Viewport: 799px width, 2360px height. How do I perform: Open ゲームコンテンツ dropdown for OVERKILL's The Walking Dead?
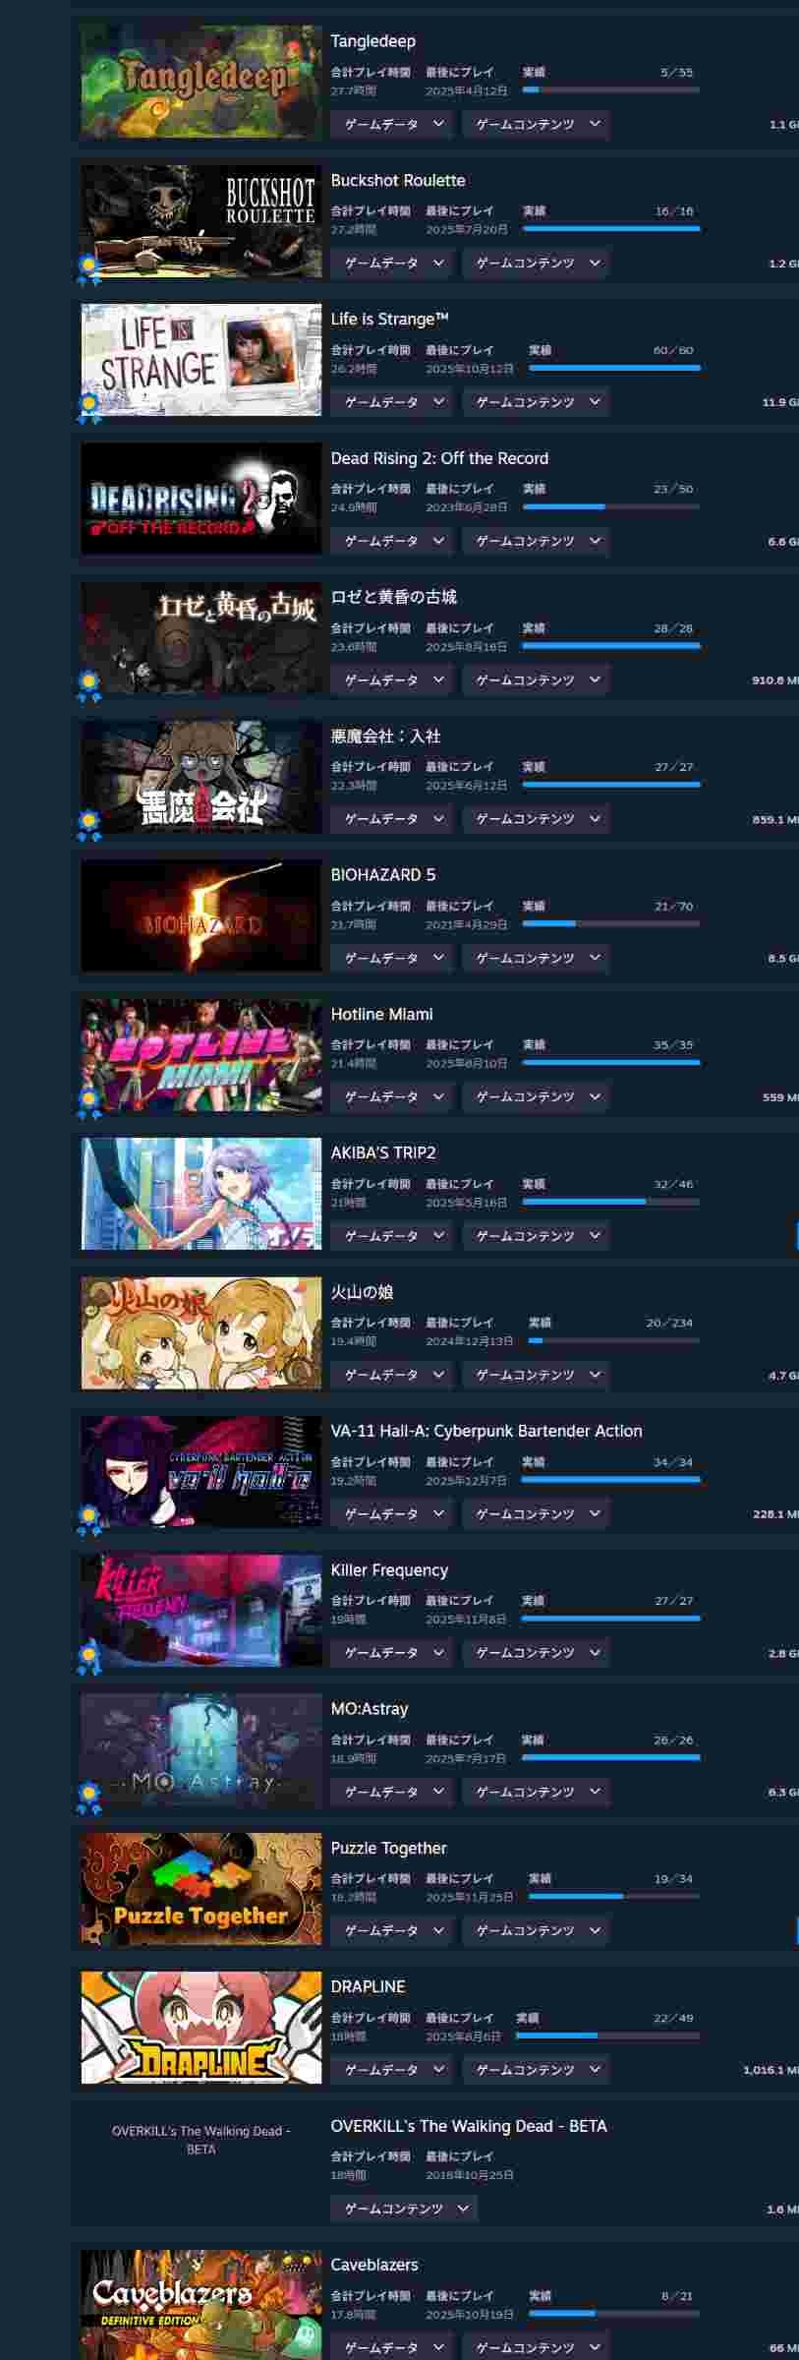coord(404,2209)
